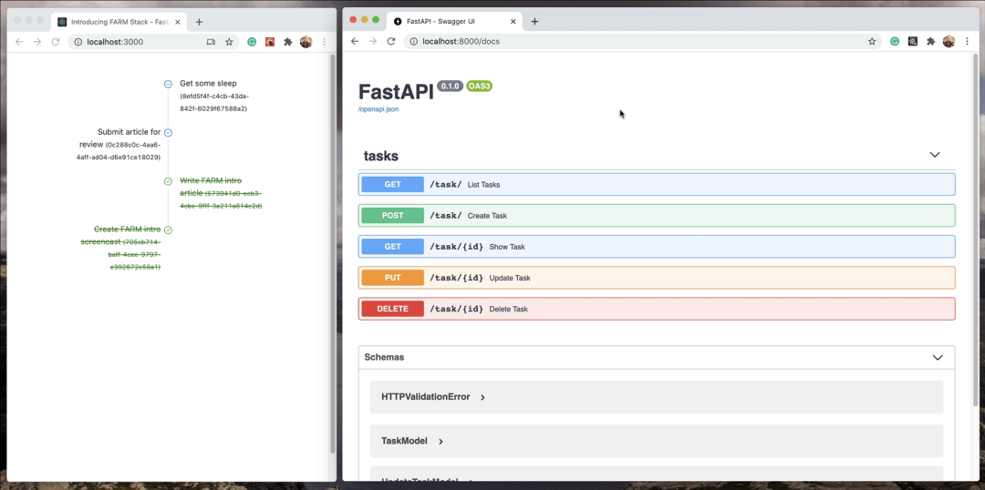The image size is (985, 490).
Task: Click the 0.1.0 version badge
Action: (450, 86)
